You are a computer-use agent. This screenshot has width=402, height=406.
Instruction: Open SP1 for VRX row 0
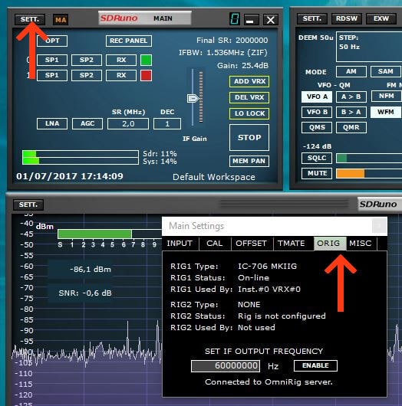pos(52,60)
